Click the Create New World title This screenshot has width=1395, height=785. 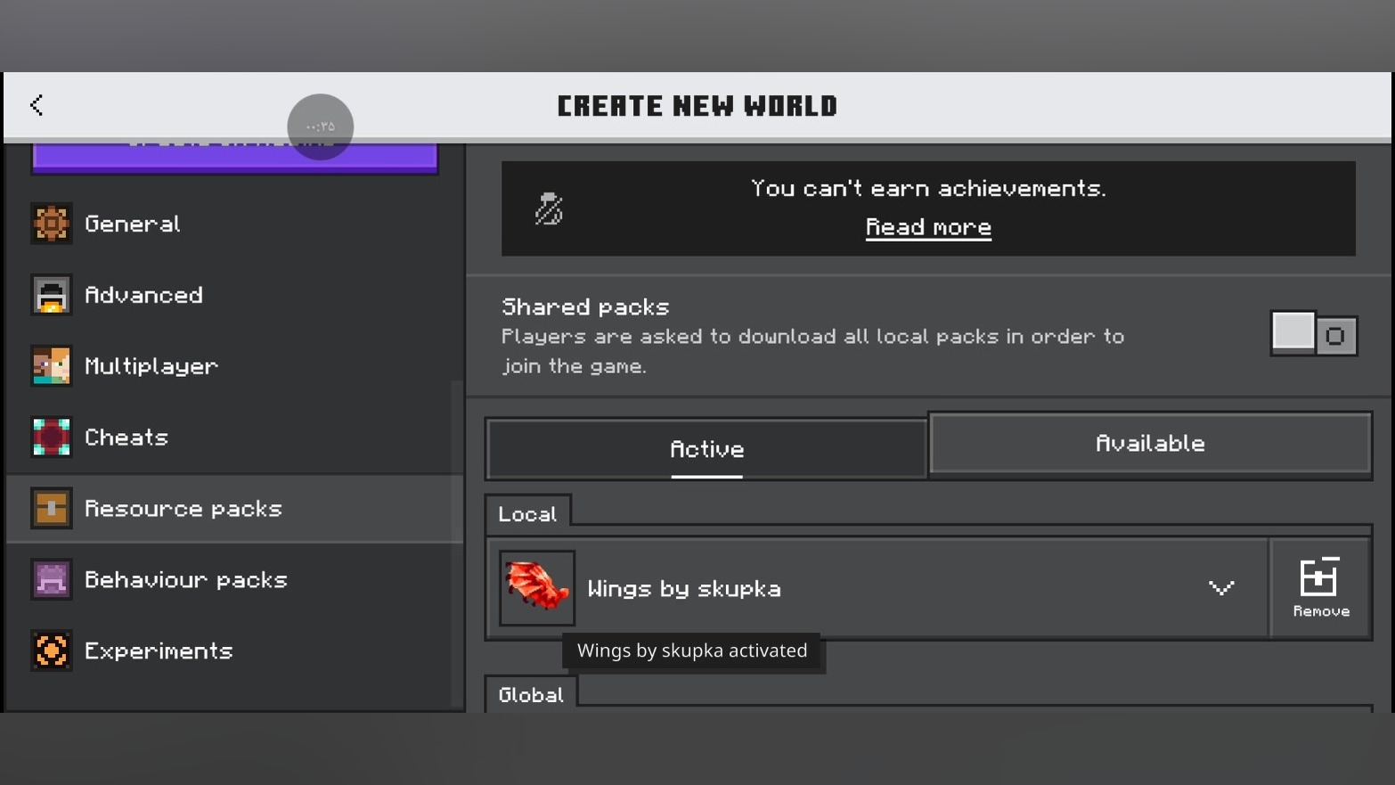pyautogui.click(x=697, y=106)
